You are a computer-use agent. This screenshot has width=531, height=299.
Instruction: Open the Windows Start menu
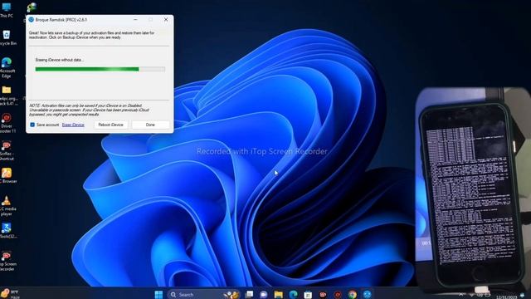pyautogui.click(x=158, y=294)
